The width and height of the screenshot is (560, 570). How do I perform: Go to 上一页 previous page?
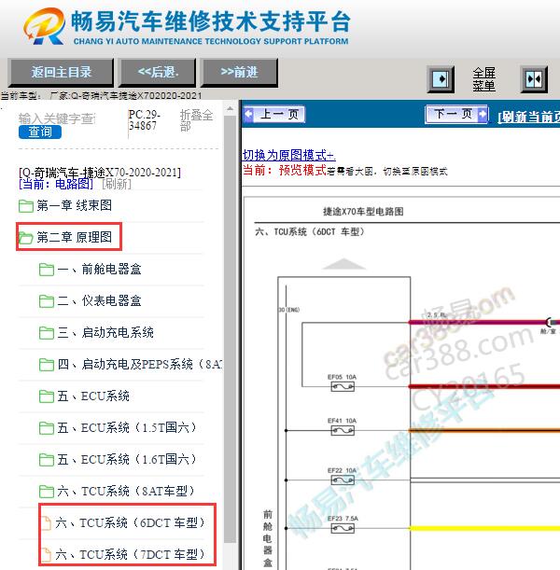[x=273, y=114]
